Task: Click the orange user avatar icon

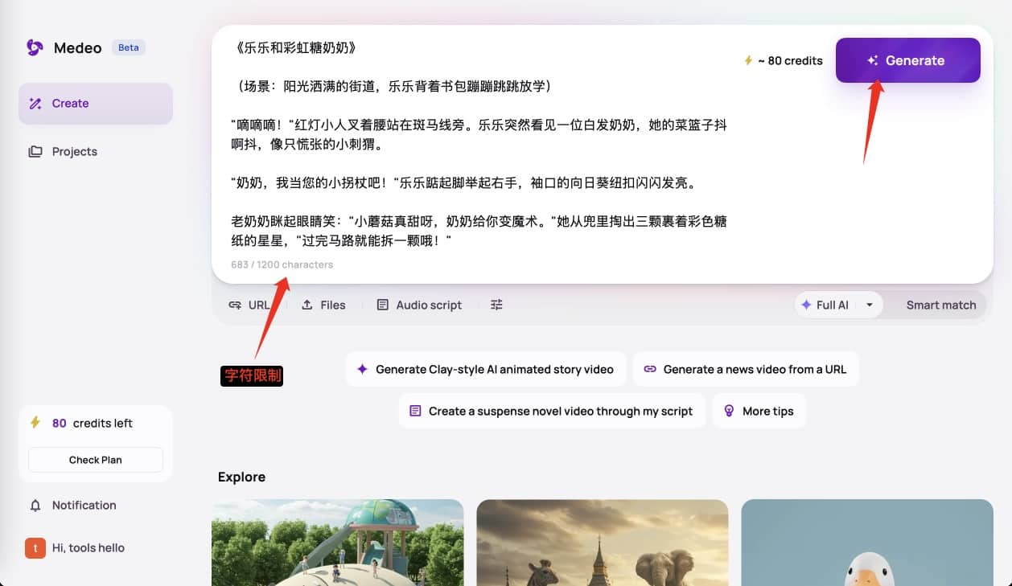Action: click(x=35, y=548)
